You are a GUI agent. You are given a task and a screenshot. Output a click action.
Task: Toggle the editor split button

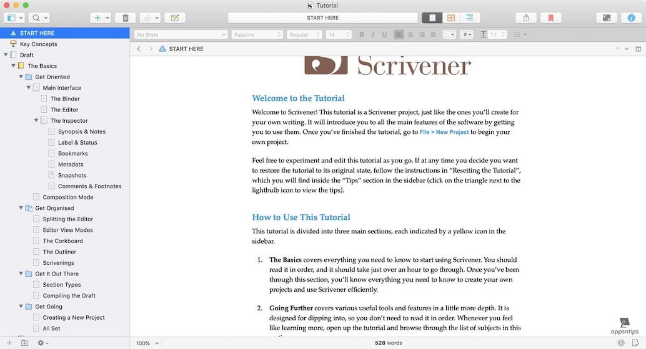(x=638, y=49)
